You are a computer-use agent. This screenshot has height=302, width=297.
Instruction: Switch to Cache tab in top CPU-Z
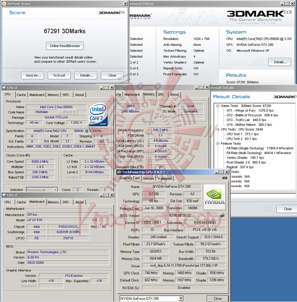[21, 95]
